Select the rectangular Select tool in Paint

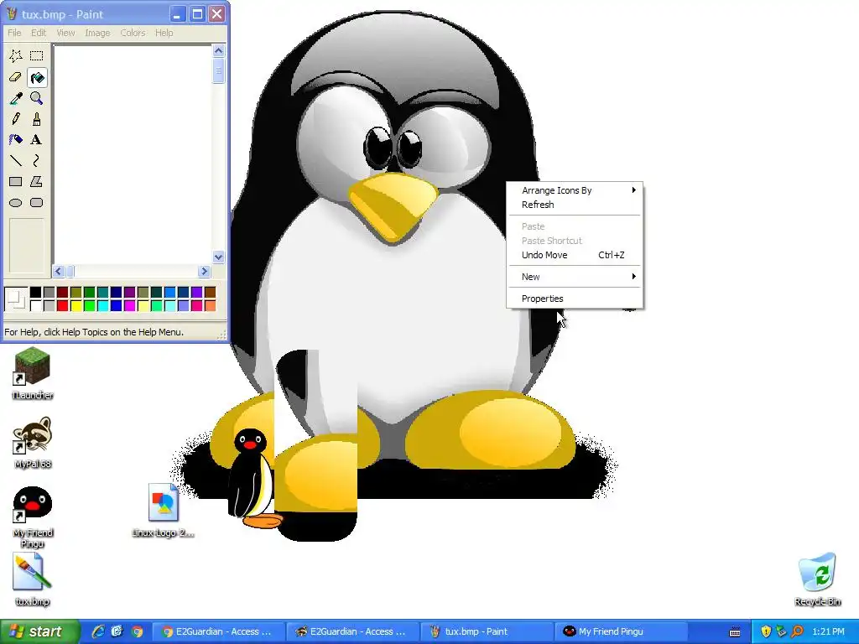[x=37, y=55]
